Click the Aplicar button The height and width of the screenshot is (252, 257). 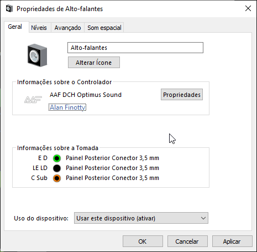[232, 241]
